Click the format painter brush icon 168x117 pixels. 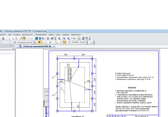coord(21,38)
